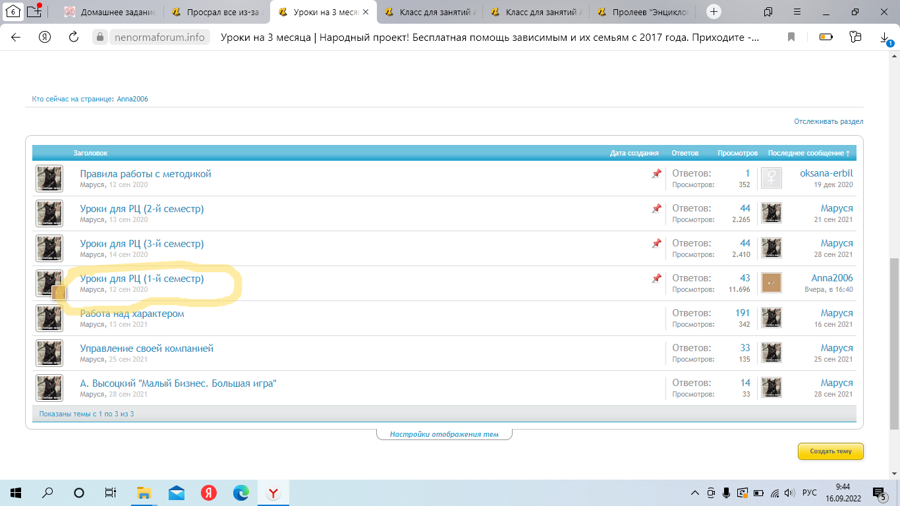The width and height of the screenshot is (900, 506).
Task: Open Task View on the taskbar
Action: pos(111,493)
